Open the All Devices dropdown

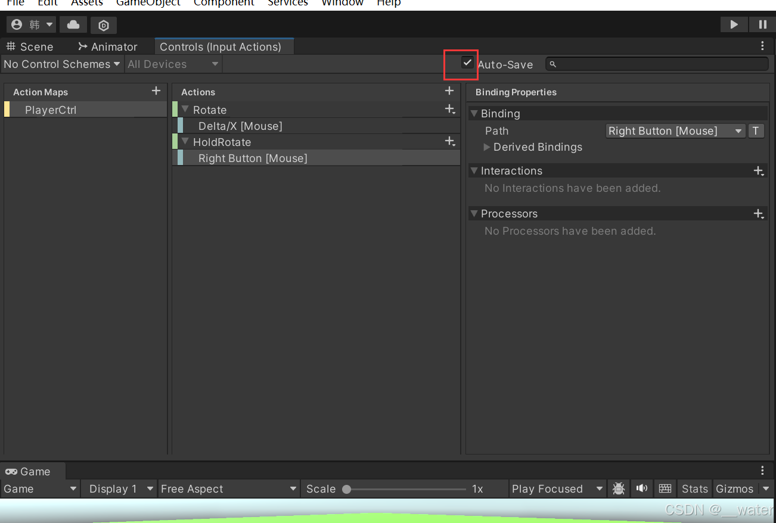(173, 64)
